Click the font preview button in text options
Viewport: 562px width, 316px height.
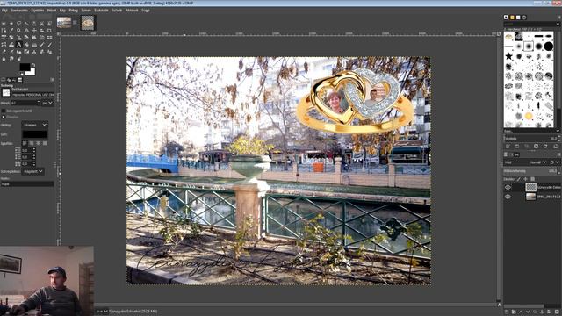tap(6, 92)
